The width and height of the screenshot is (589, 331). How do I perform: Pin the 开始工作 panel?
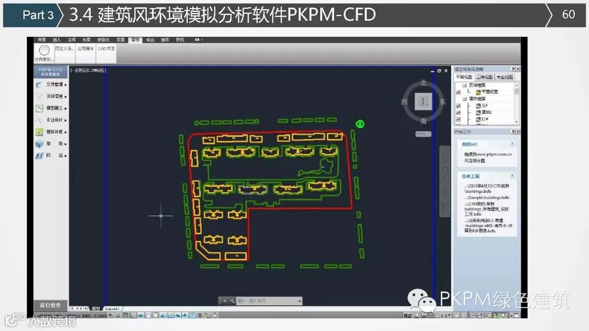513,132
